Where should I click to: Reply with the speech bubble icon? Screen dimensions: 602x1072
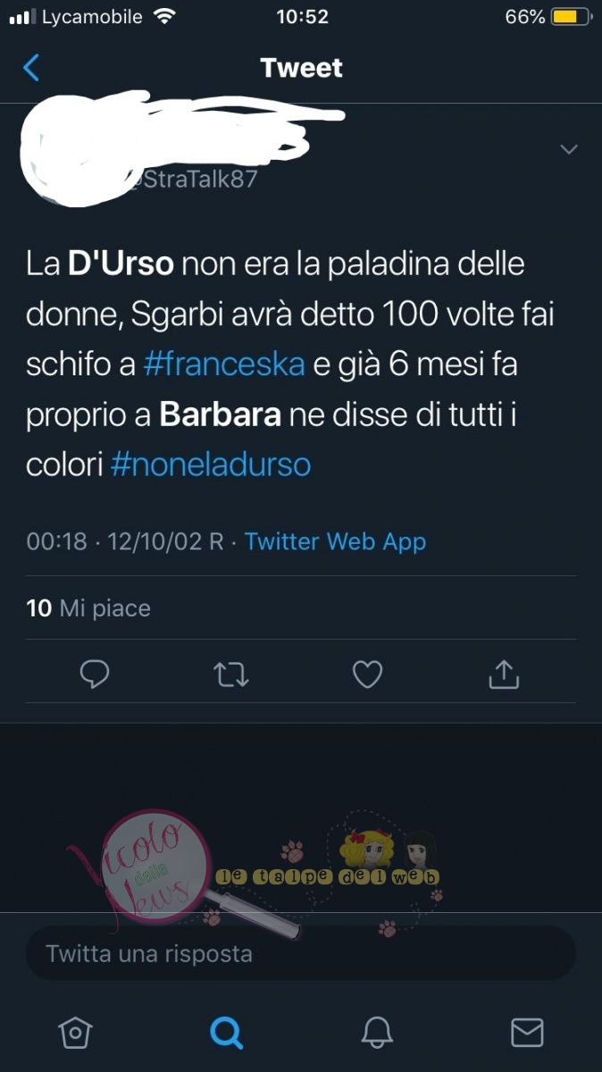95,674
